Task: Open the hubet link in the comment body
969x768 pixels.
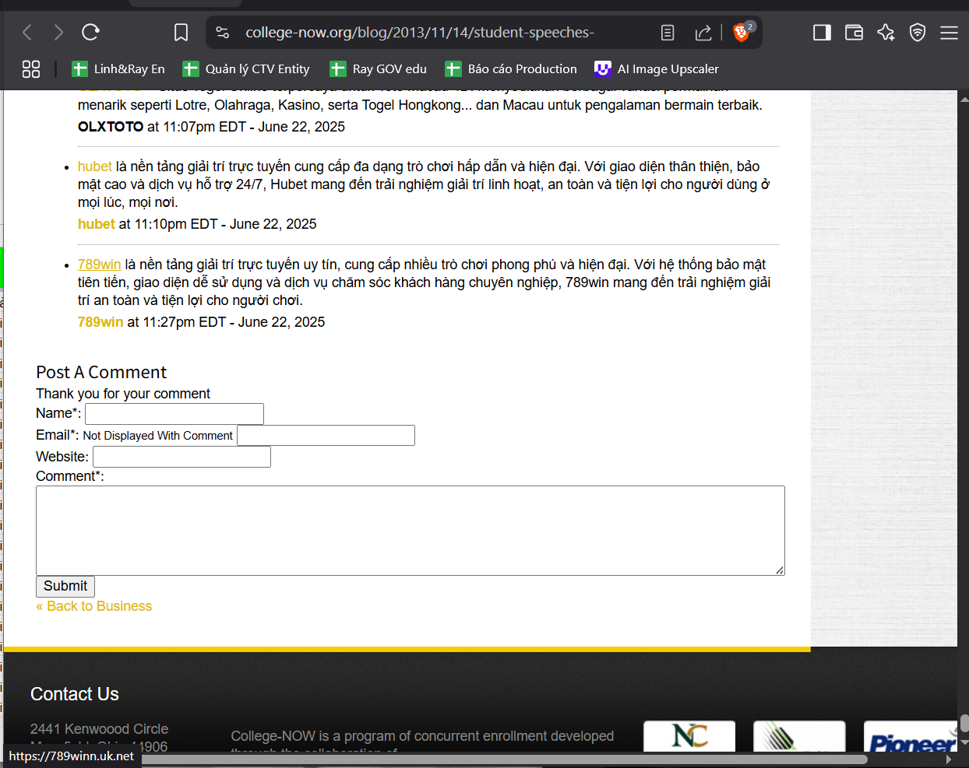Action: pyautogui.click(x=95, y=167)
